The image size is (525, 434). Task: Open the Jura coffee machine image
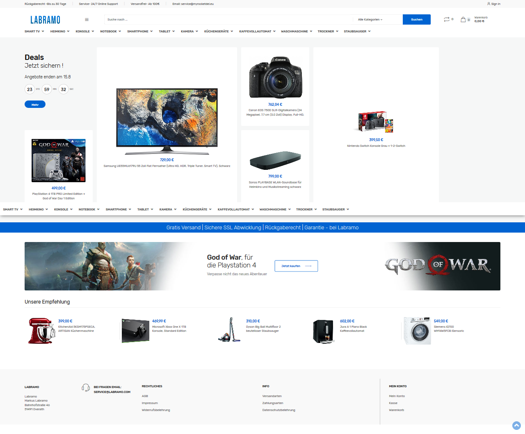(x=323, y=331)
